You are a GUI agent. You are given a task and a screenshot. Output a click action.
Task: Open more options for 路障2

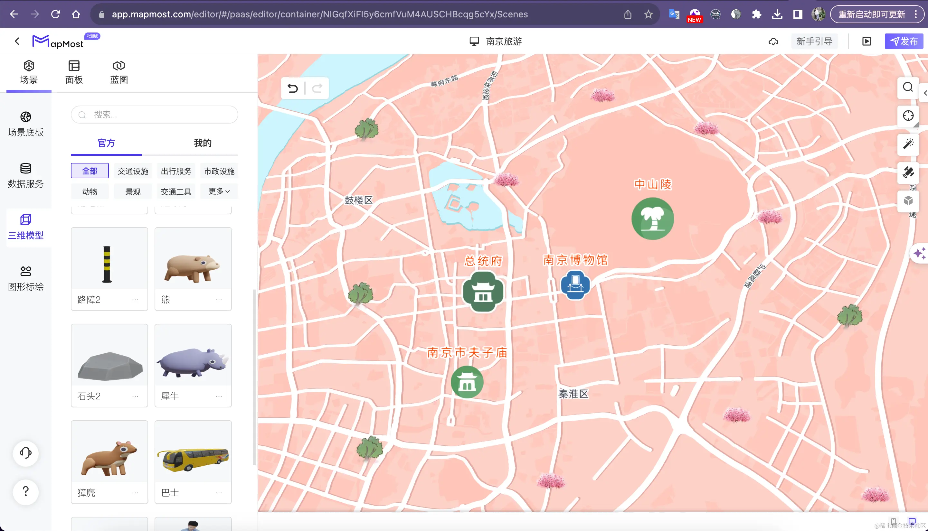point(135,299)
